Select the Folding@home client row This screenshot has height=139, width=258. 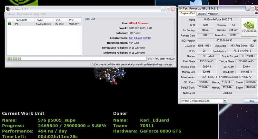point(44,24)
